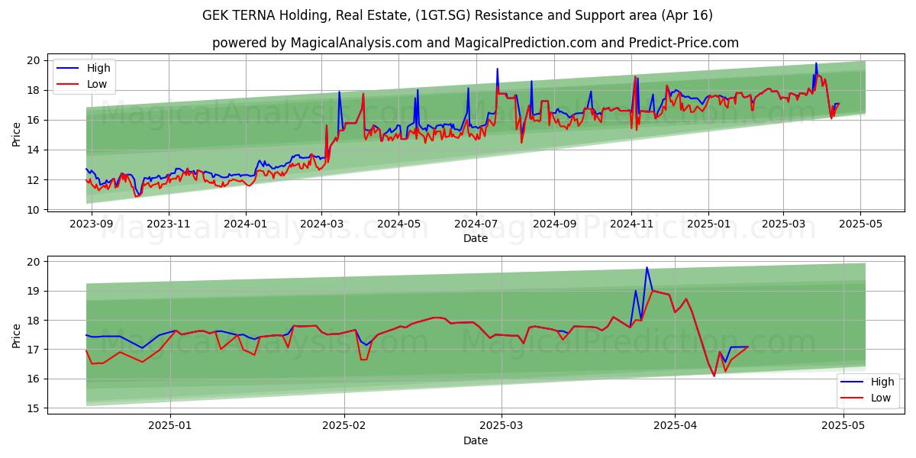
Task: Click the y-axis value 10 on top chart
Action: (x=34, y=209)
